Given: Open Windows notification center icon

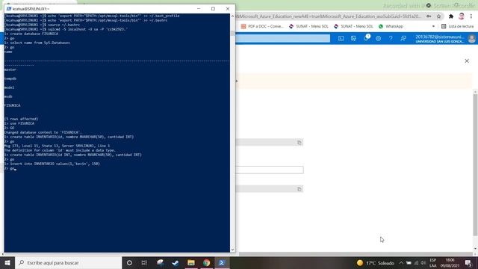Looking at the screenshot, I should tap(468, 263).
